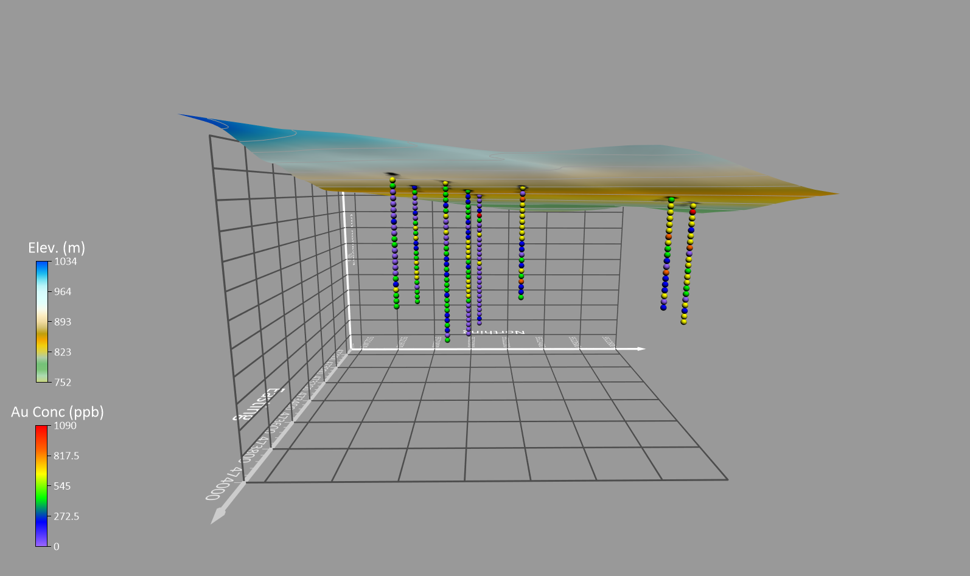970x576 pixels.
Task: Click the 1034 elevation legend label
Action: pos(65,262)
